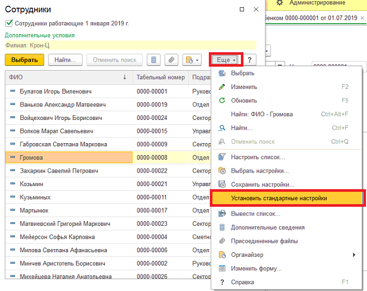Click the Филиал: Крон-Ц filter field
367x291 pixels.
pos(131,45)
